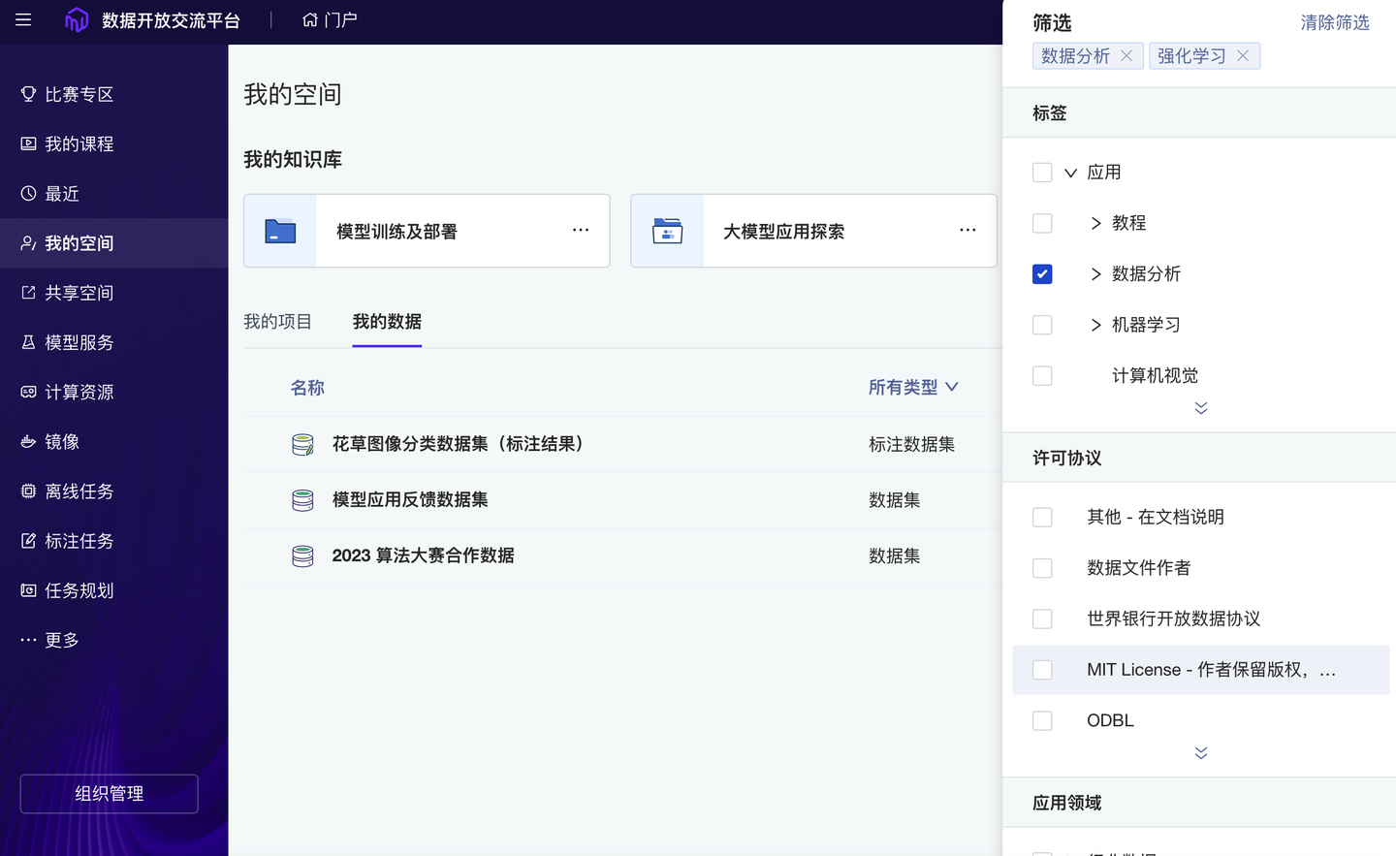The width and height of the screenshot is (1396, 856).
Task: Check the 其他 - 在文档说明 license checkbox
Action: click(1042, 517)
